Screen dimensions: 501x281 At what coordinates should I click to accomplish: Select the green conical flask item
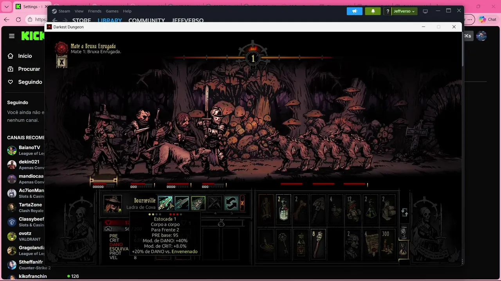(x=370, y=210)
